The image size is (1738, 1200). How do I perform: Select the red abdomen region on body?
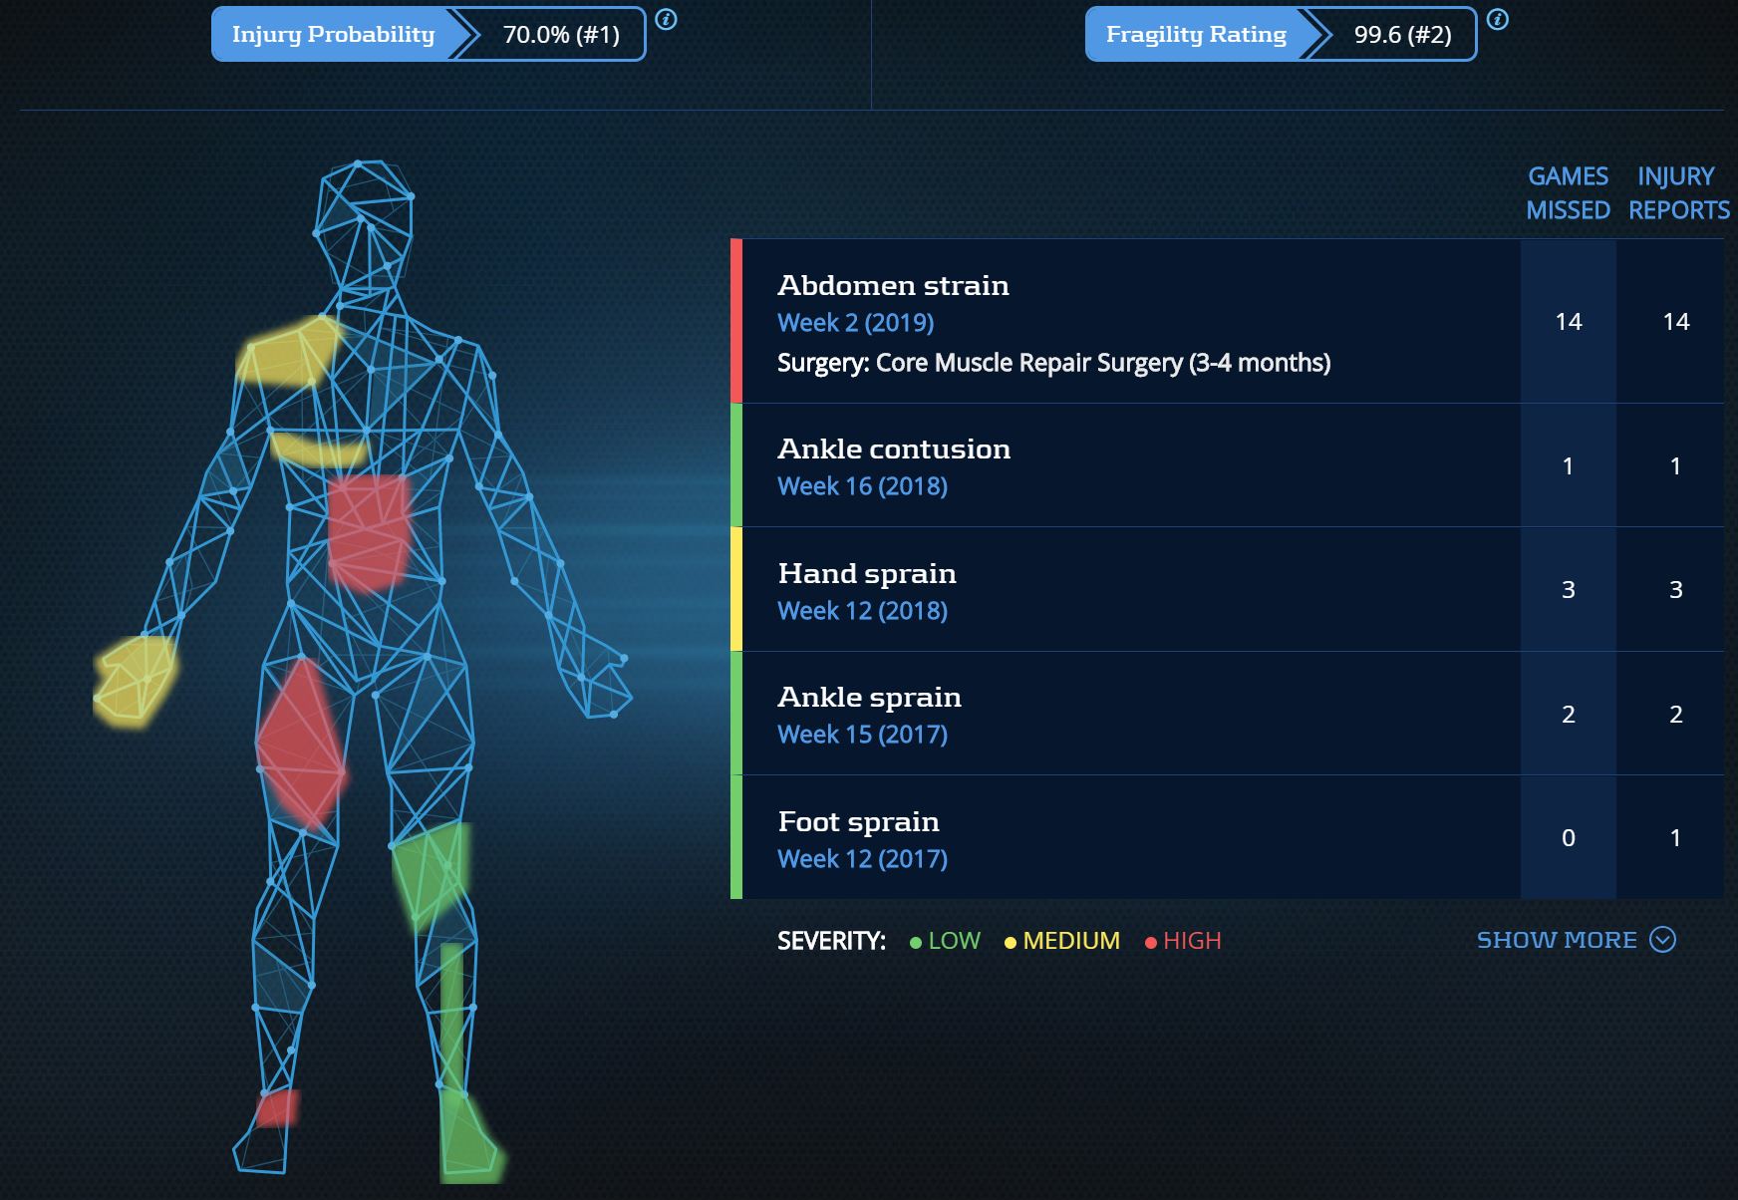pyautogui.click(x=368, y=530)
